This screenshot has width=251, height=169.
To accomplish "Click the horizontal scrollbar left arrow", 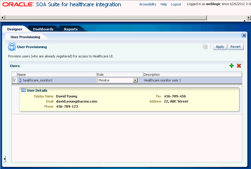I will tap(2, 17).
